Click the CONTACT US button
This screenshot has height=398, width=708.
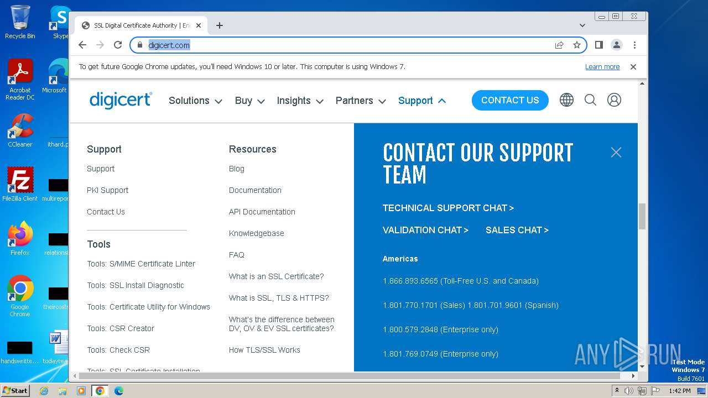coord(510,100)
